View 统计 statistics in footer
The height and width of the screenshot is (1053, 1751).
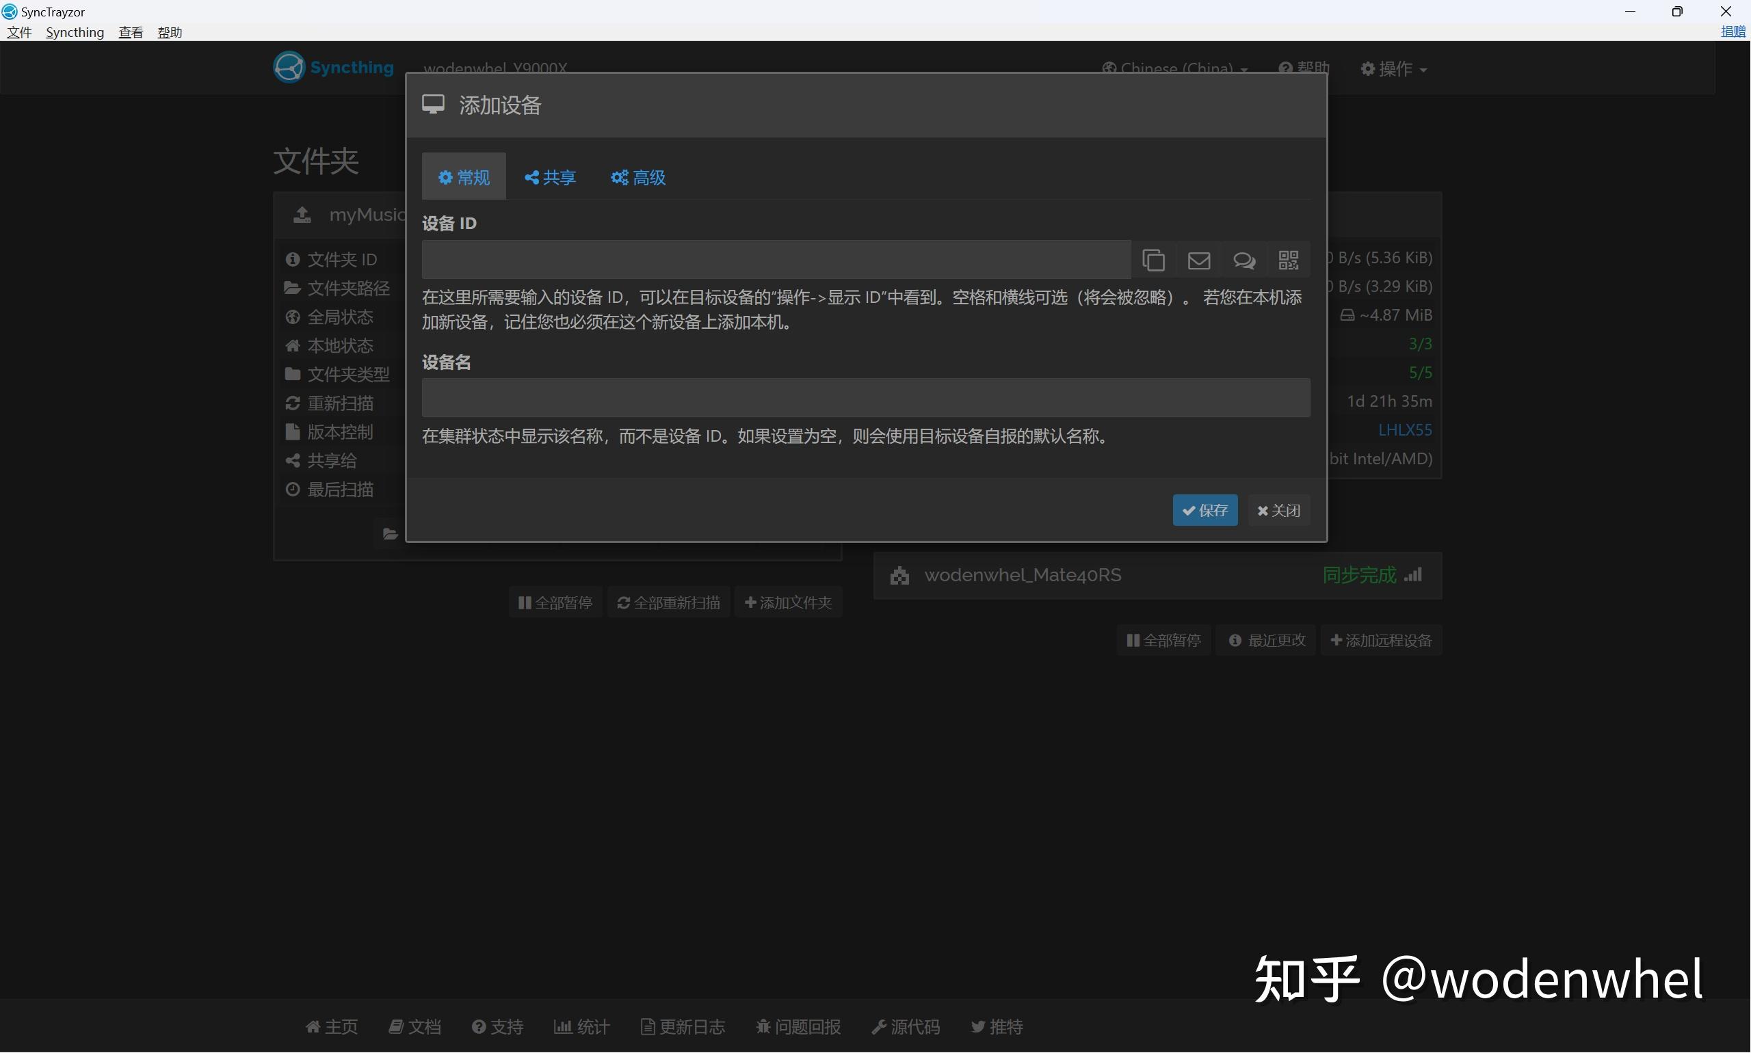tap(581, 1026)
